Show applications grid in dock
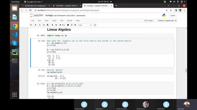The width and height of the screenshot is (197, 110). [x=14, y=94]
